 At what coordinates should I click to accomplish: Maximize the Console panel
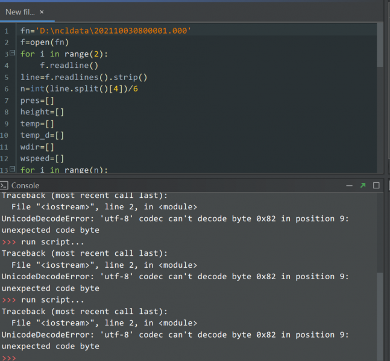click(377, 185)
